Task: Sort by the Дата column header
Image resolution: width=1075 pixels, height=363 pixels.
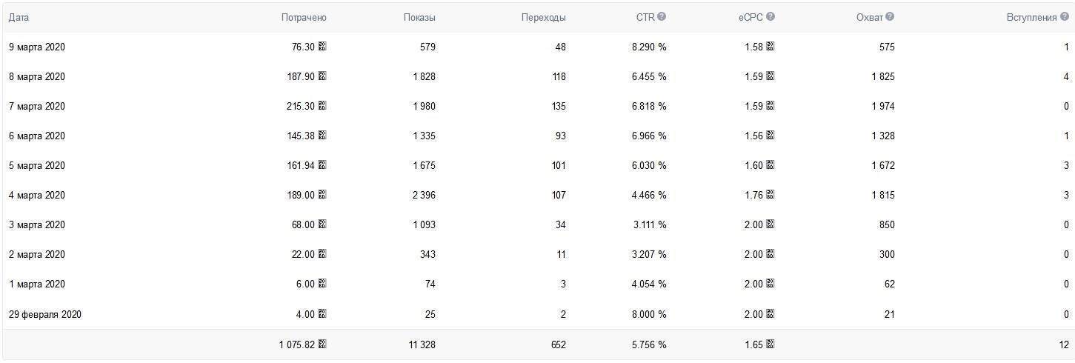Action: click(x=19, y=17)
